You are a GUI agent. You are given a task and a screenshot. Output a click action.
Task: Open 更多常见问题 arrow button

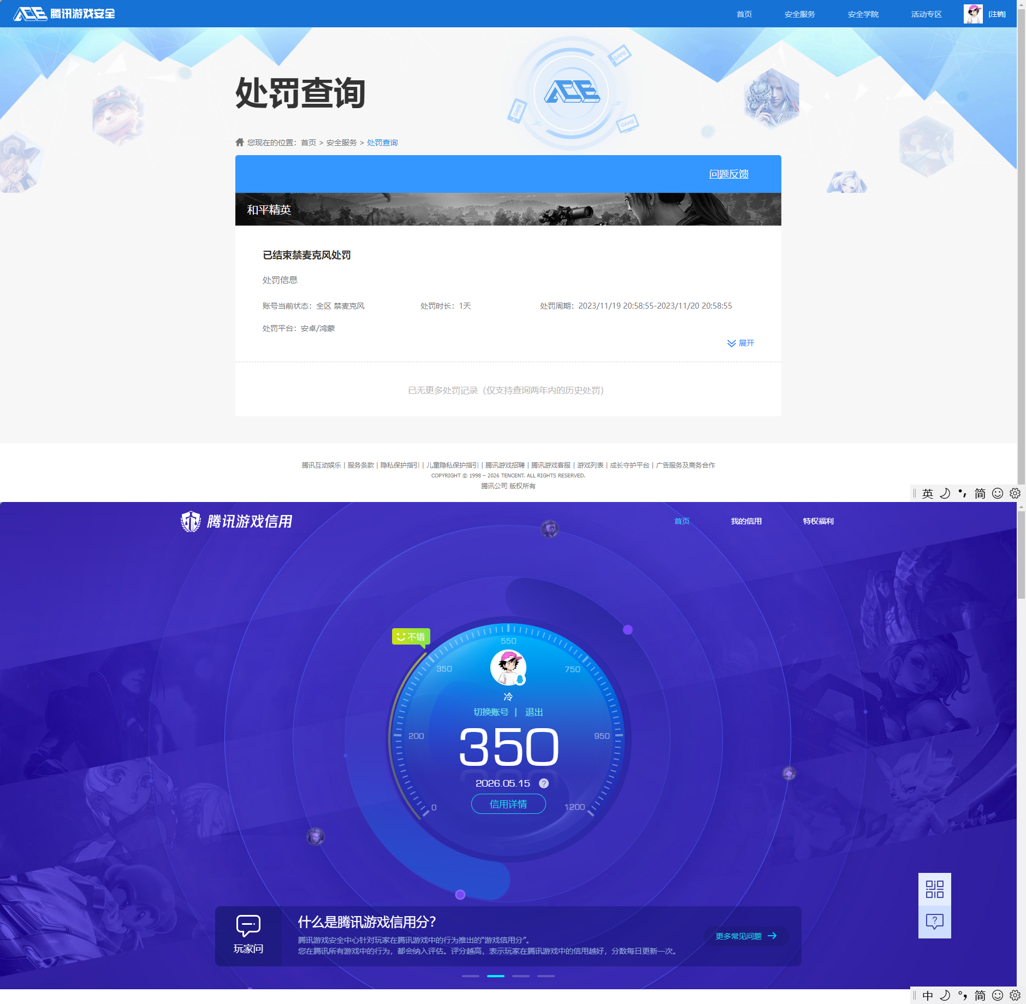click(746, 936)
